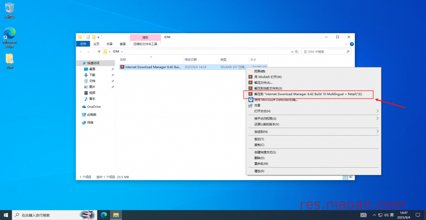
Task: Open the IDM folder on the desktop
Action: point(10,61)
